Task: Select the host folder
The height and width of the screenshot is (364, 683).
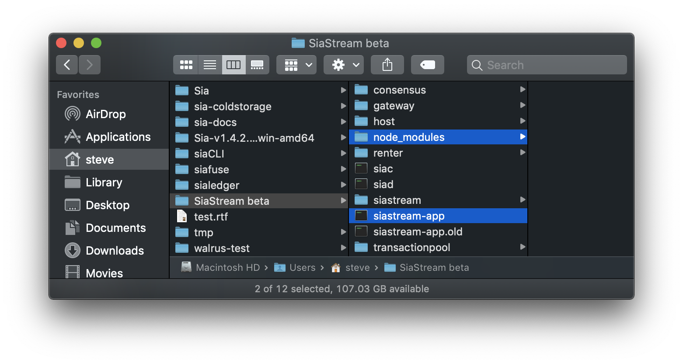Action: (438, 121)
